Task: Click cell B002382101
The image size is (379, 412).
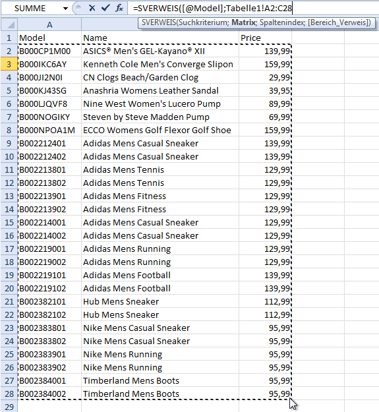Action: (x=49, y=301)
